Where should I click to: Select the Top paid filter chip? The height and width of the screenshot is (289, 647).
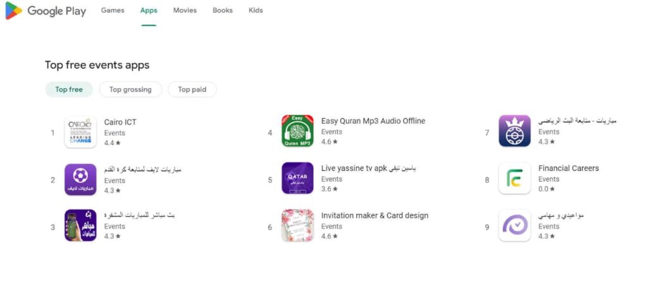192,90
